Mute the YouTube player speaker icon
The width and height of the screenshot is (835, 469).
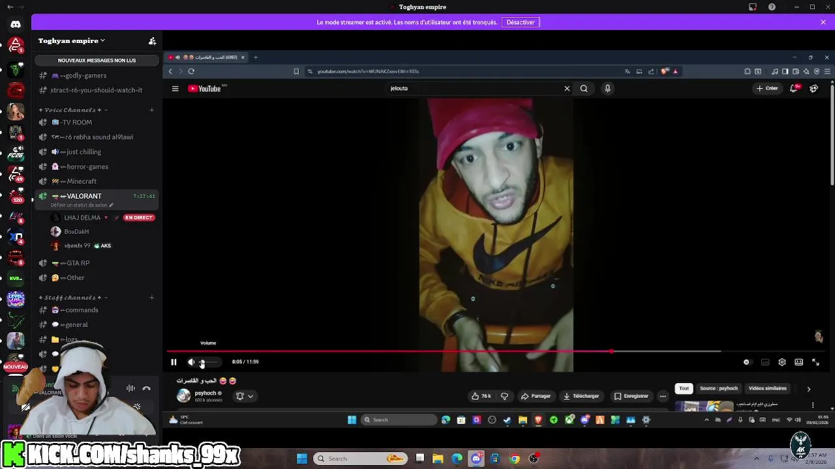point(191,362)
